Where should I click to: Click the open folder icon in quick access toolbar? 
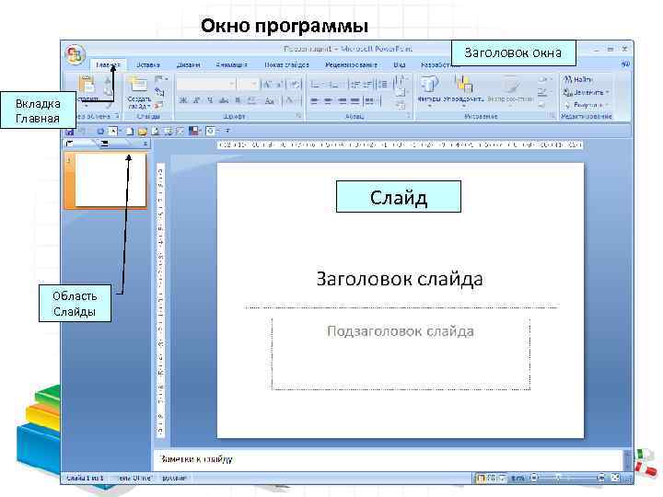tap(142, 132)
